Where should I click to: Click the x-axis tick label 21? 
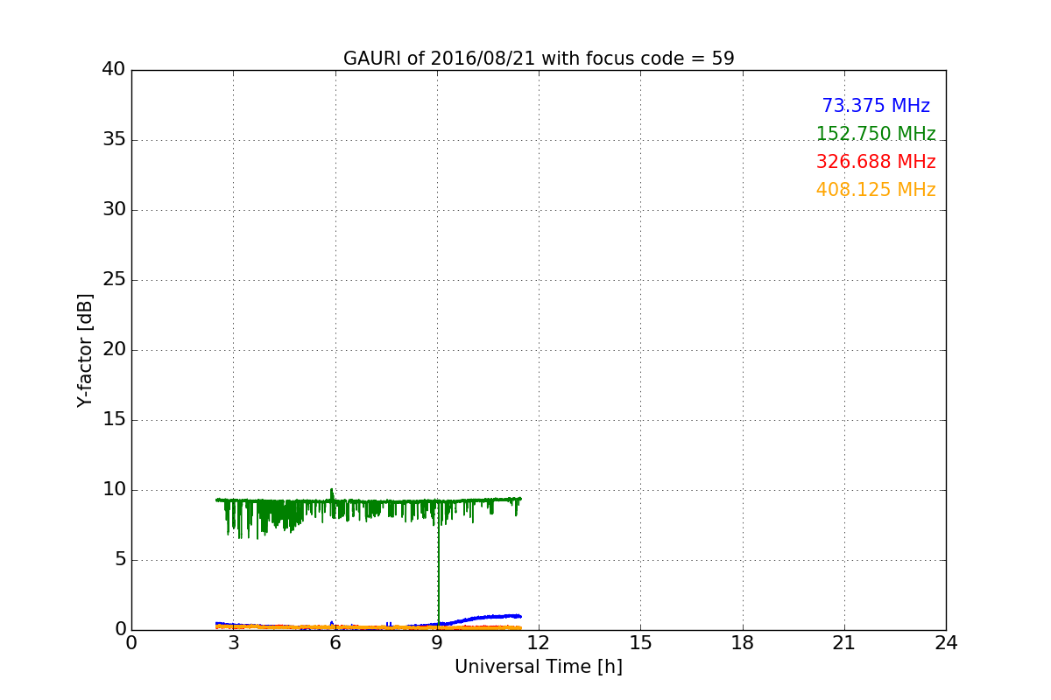(x=844, y=643)
